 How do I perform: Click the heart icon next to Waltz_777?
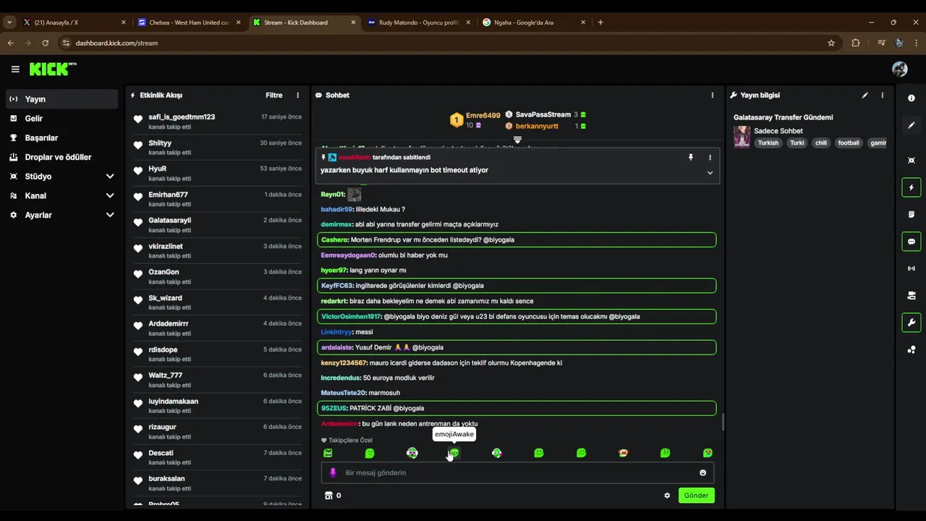tap(138, 378)
